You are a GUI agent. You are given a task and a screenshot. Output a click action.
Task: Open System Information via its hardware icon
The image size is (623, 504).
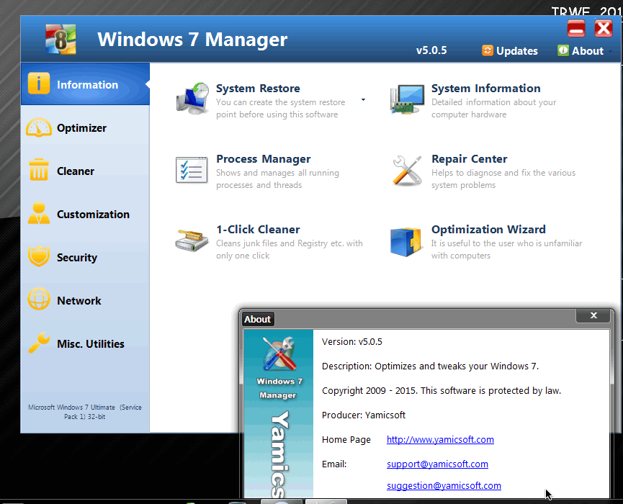coord(407,99)
